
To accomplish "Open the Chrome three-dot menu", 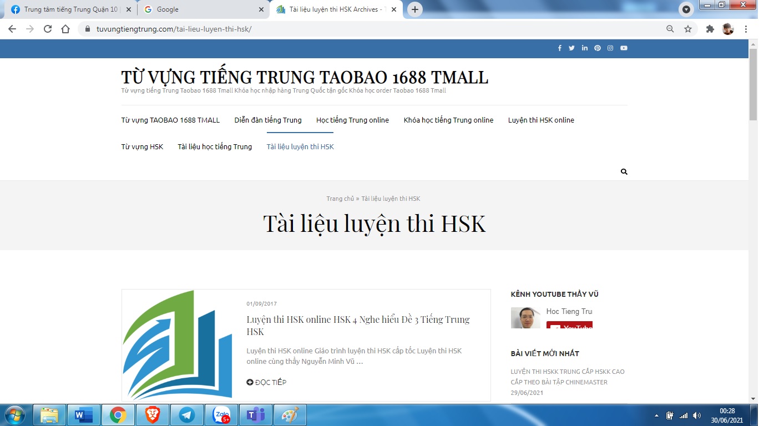I will pyautogui.click(x=746, y=29).
